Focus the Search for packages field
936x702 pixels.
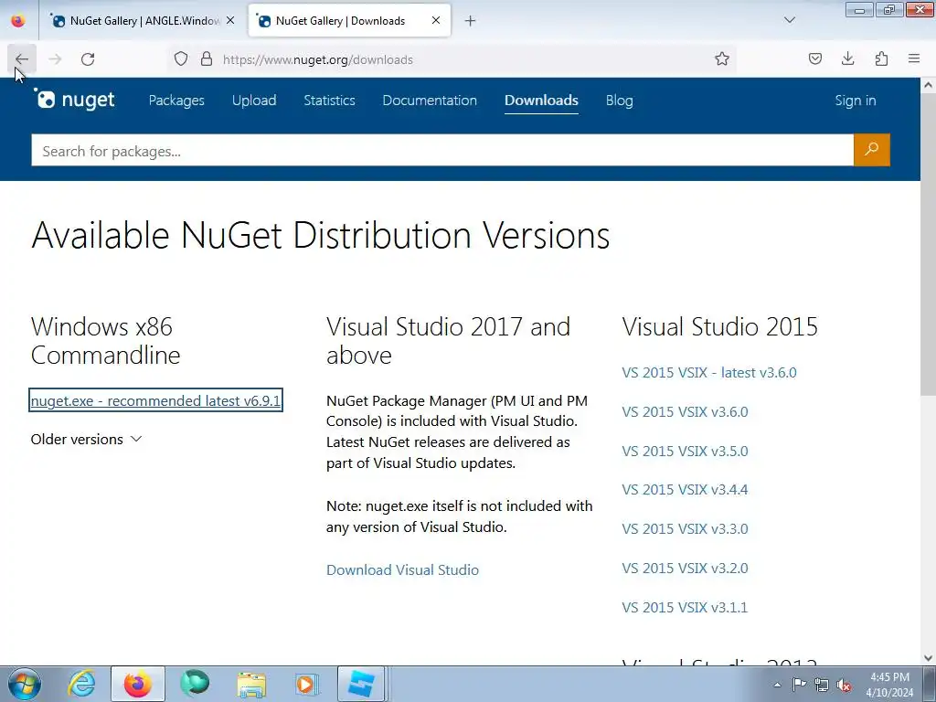(x=442, y=150)
